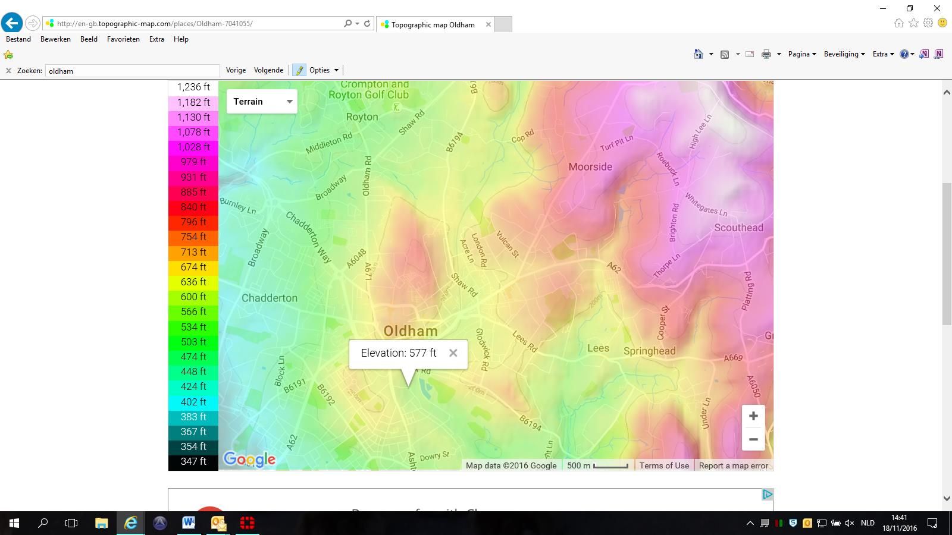Click the Volgende find button
Image resolution: width=952 pixels, height=535 pixels.
pos(268,70)
